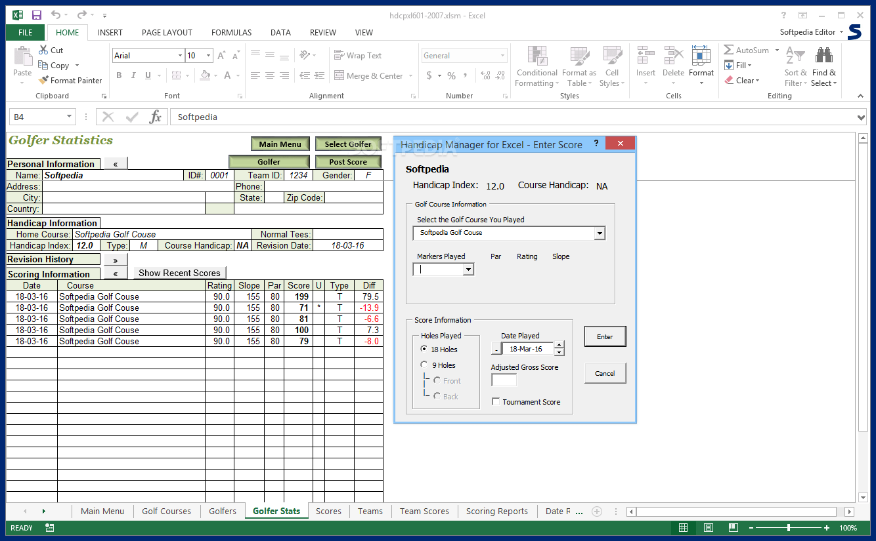Switch to the VIEW ribbon tab

pos(364,32)
